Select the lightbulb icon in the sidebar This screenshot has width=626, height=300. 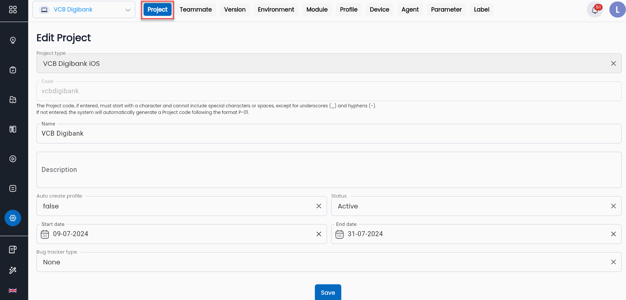(x=13, y=40)
